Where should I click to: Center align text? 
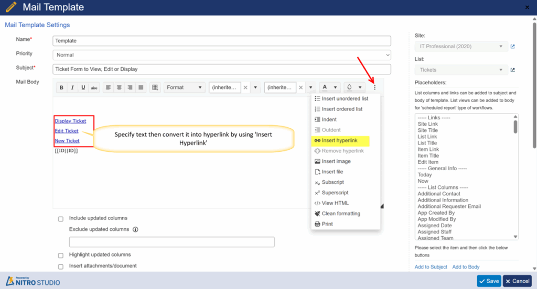coord(119,87)
